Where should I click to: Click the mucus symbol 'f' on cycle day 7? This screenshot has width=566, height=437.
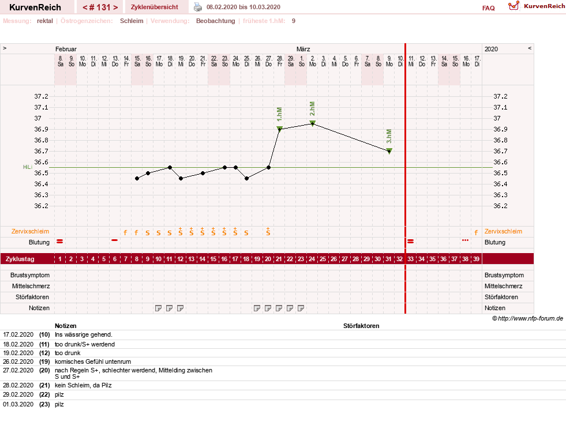[125, 232]
